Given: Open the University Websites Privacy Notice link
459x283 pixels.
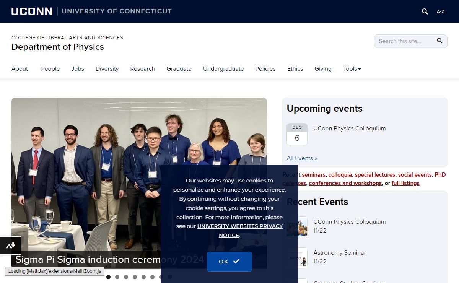Looking at the screenshot, I should tap(240, 231).
